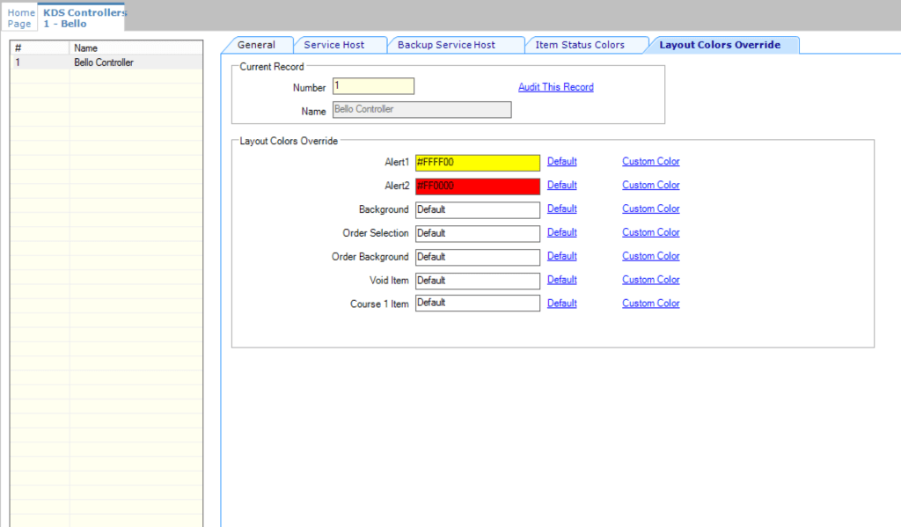The image size is (901, 527).
Task: Click the Order Selection color field
Action: pyautogui.click(x=478, y=233)
